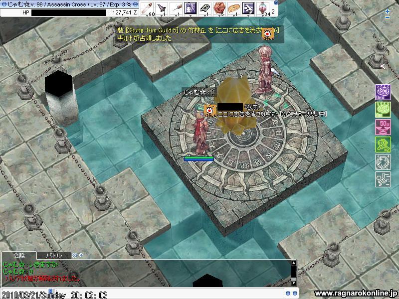
Task: Click the right round button beside chat input
Action: click(x=295, y=293)
